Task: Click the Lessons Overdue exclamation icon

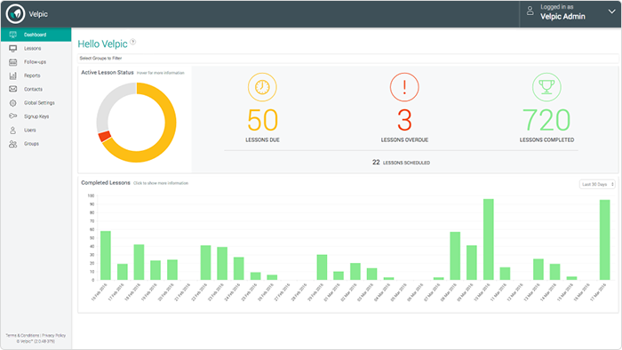Action: (x=404, y=87)
